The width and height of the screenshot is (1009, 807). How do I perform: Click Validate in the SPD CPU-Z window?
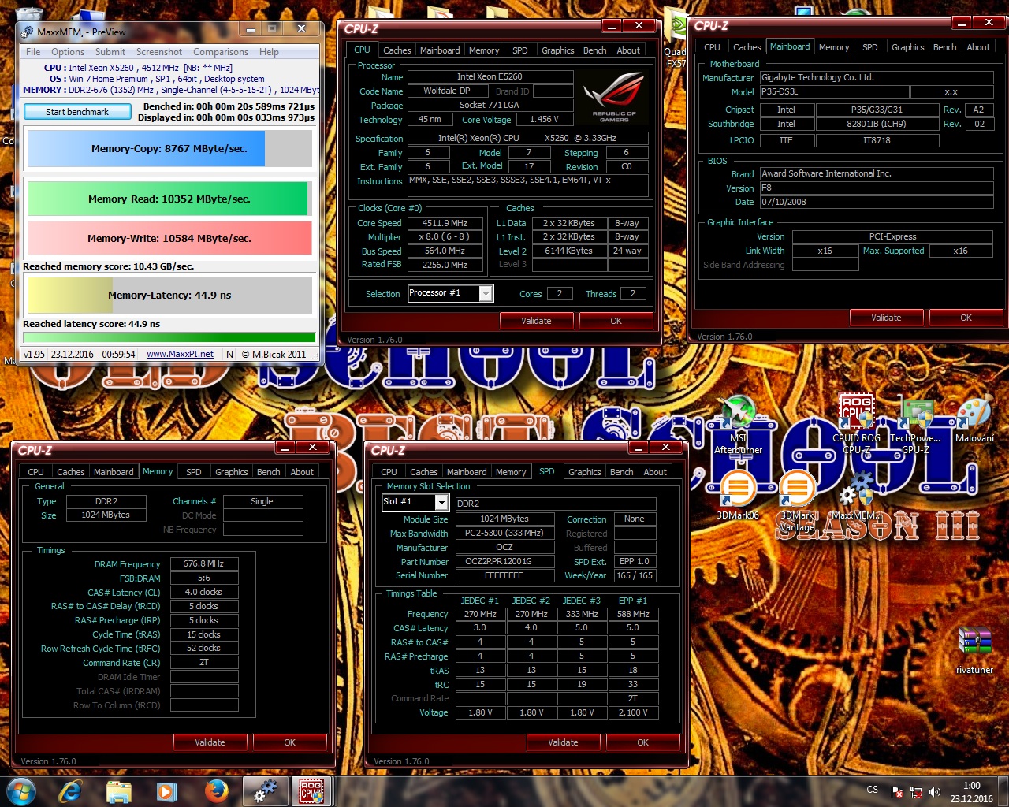(563, 742)
